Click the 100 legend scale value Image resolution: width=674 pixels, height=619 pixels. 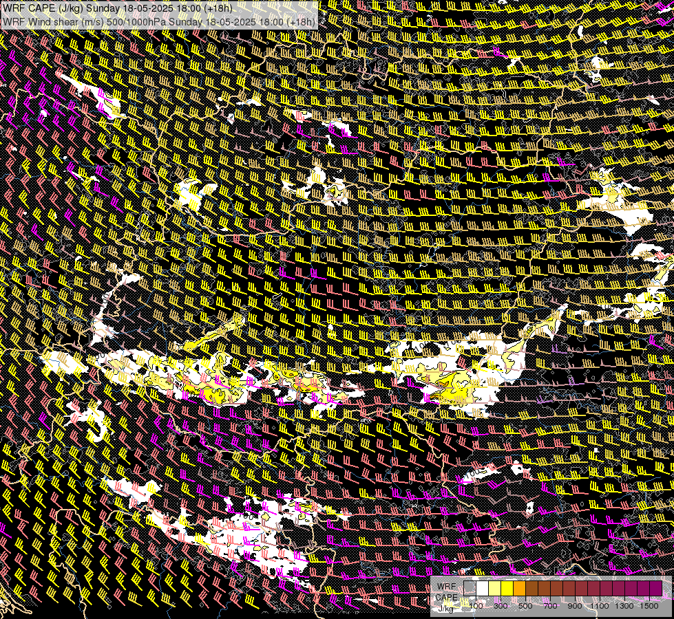[476, 606]
